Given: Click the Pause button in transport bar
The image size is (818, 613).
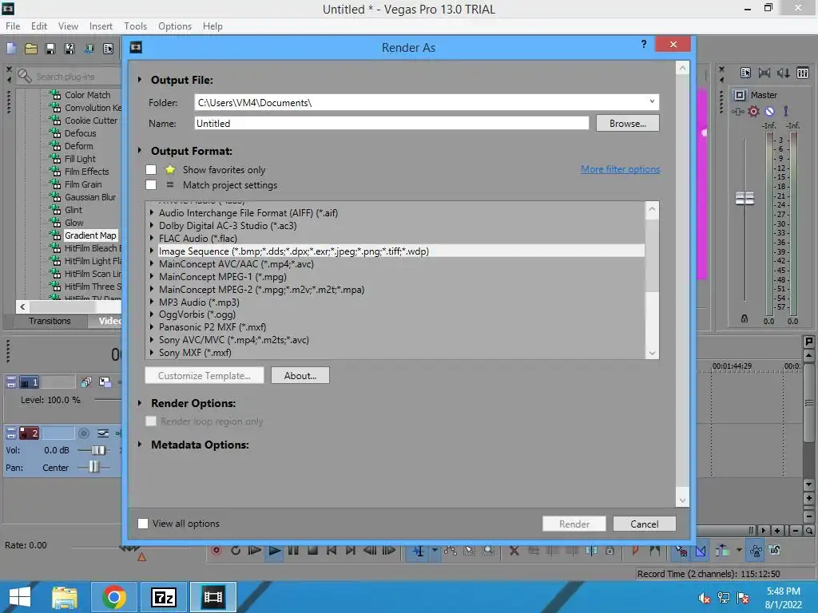Looking at the screenshot, I should (x=293, y=551).
